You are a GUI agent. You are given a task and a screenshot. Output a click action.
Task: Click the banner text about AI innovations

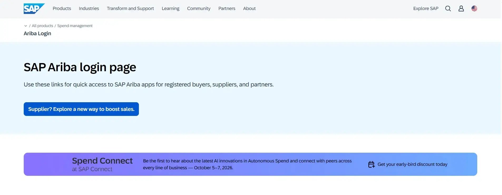click(247, 164)
